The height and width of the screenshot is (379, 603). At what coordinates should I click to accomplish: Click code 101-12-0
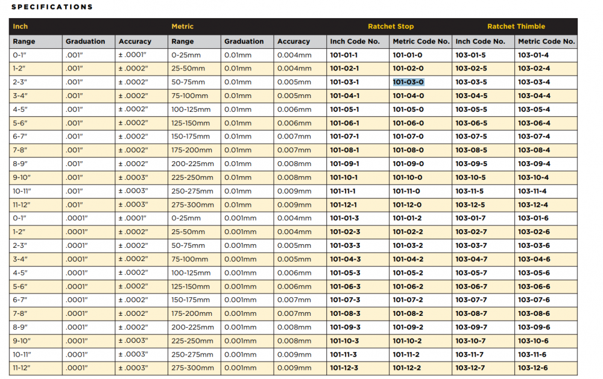(x=407, y=205)
